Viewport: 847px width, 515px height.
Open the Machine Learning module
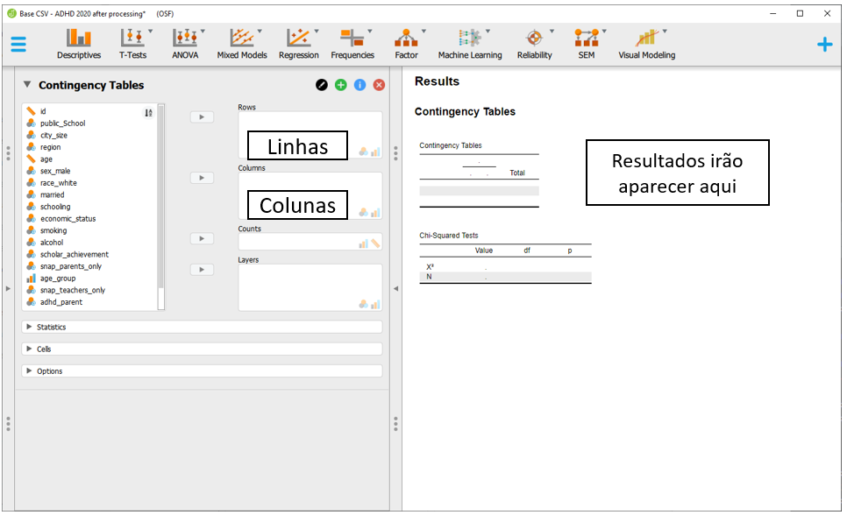470,44
